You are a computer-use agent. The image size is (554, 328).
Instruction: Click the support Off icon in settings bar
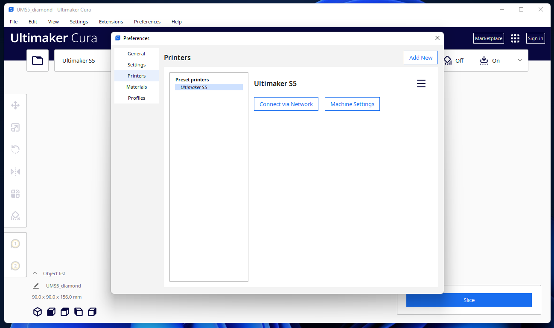click(448, 60)
